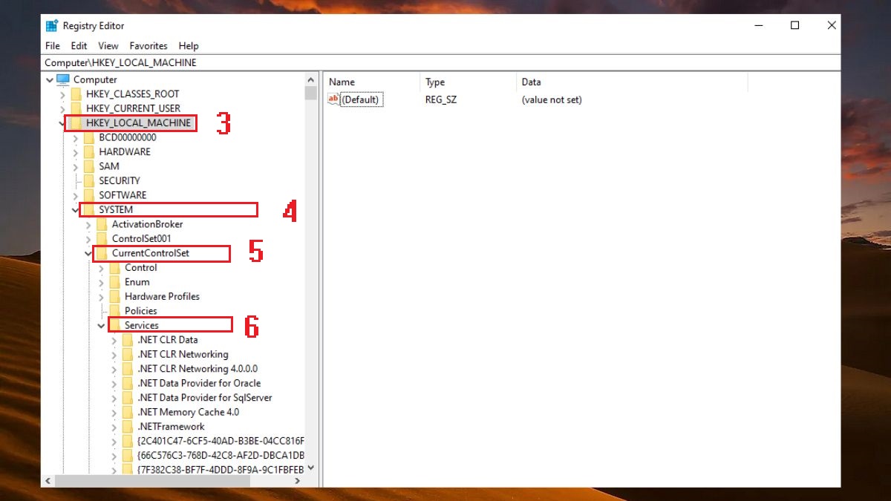The height and width of the screenshot is (501, 891).
Task: Expand the HARDWARE key
Action: (76, 151)
